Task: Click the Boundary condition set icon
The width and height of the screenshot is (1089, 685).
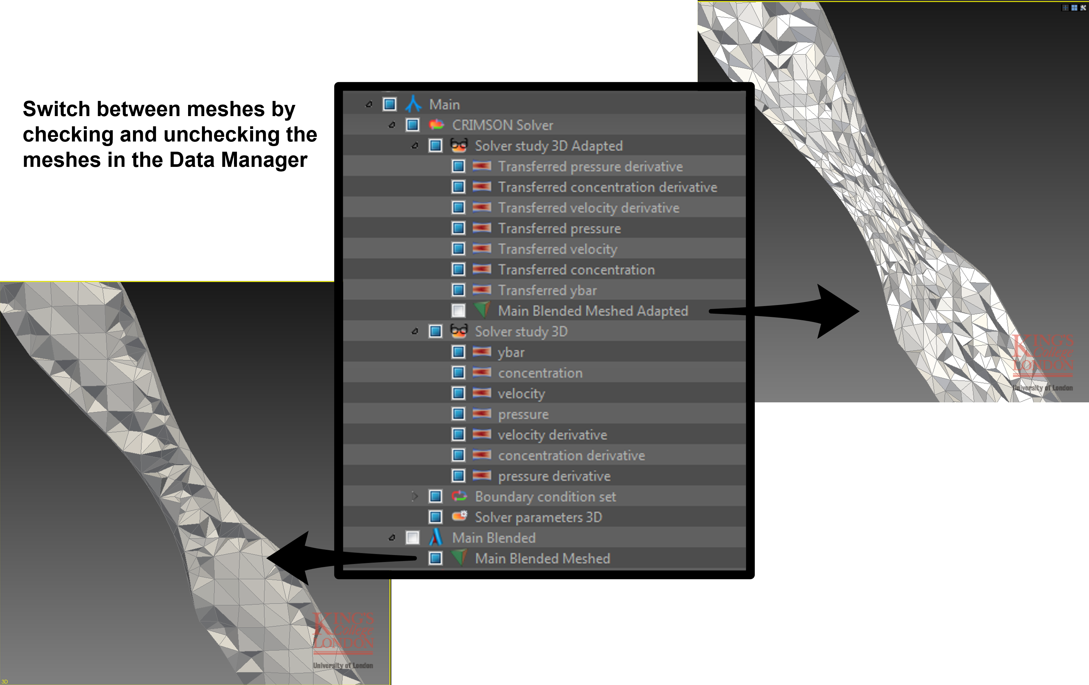Action: tap(459, 496)
